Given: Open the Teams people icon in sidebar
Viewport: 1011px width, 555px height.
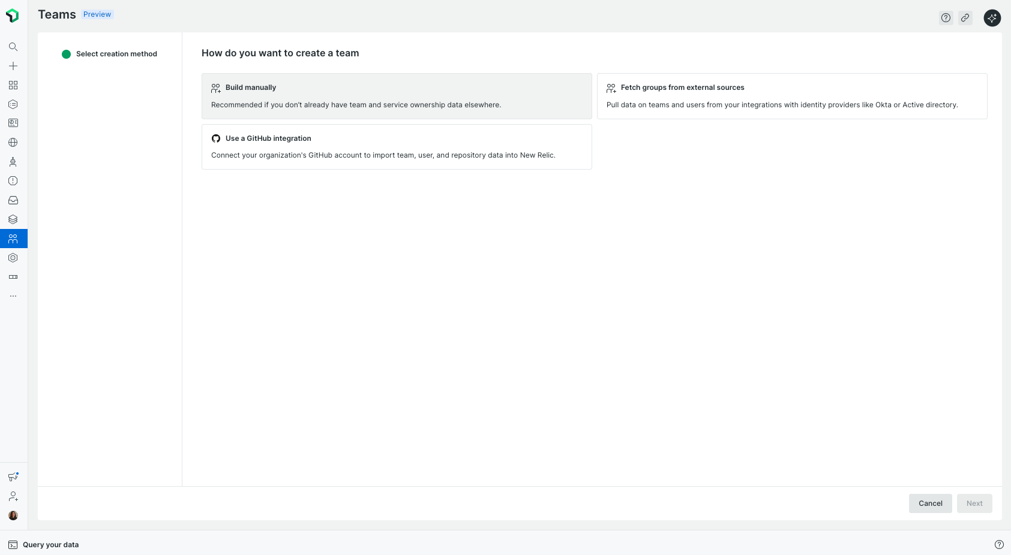Looking at the screenshot, I should (13, 239).
